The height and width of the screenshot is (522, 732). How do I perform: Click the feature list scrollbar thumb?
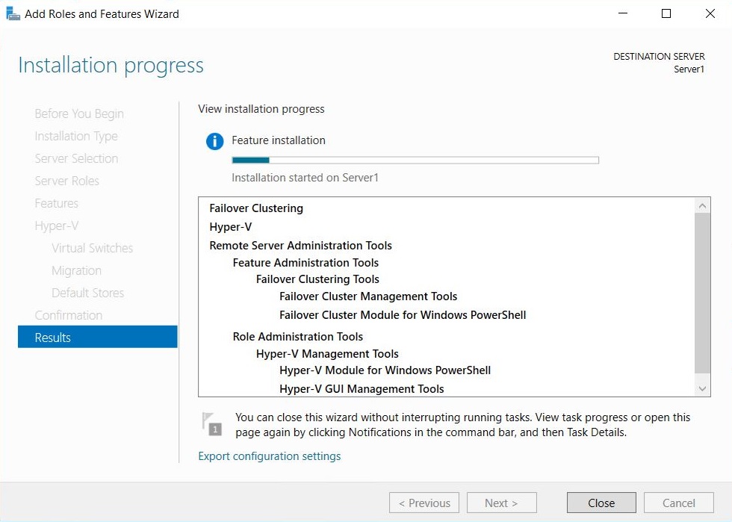703,293
